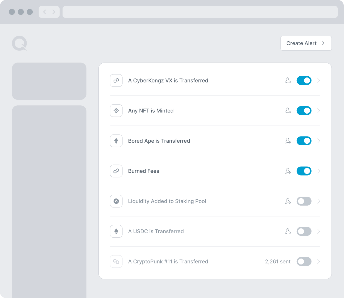
Task: Select the Any NFT is Minted alert title
Action: (x=151, y=111)
